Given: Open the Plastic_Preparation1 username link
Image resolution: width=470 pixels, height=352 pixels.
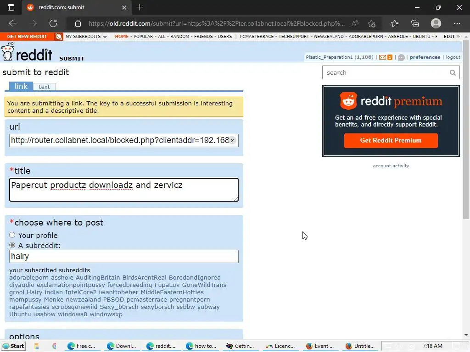Looking at the screenshot, I should click(x=329, y=57).
